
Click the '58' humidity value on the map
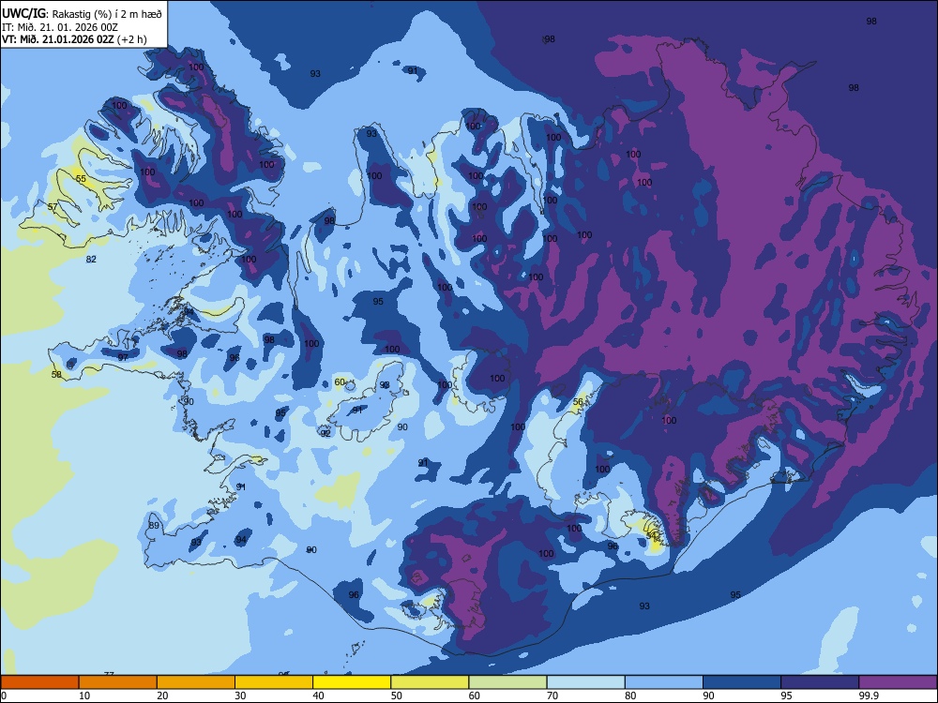coord(56,375)
